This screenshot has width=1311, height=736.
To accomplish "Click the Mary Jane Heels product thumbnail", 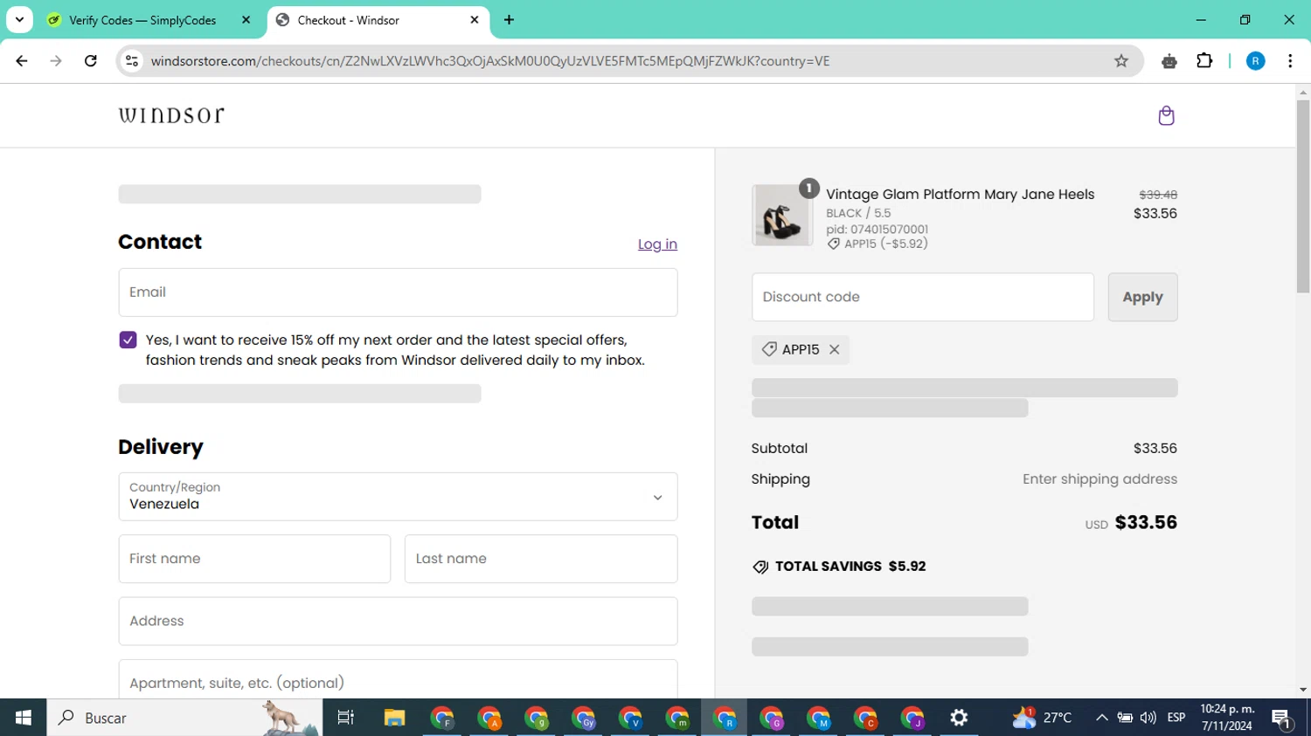I will click(x=782, y=215).
